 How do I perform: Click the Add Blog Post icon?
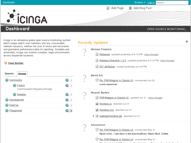[x=130, y=8]
